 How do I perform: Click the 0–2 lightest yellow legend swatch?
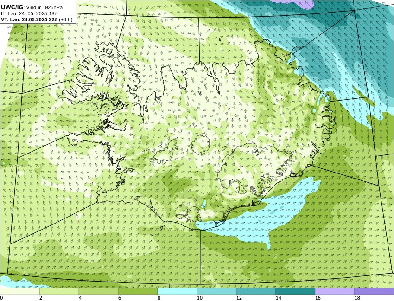[x=20, y=291]
